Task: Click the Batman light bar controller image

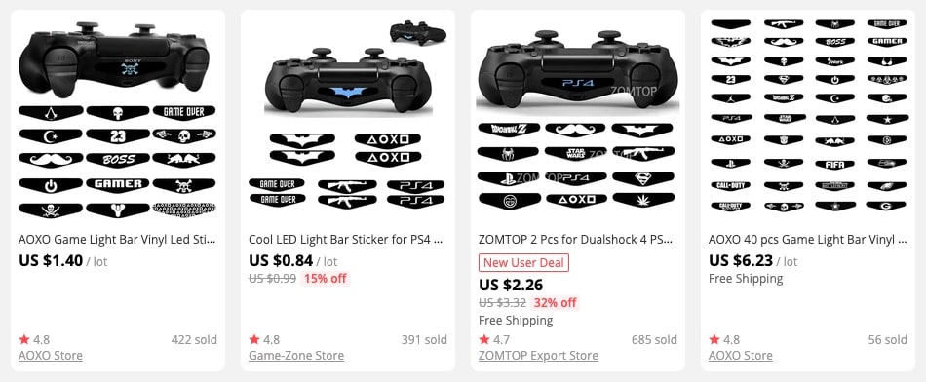Action: pos(348,118)
